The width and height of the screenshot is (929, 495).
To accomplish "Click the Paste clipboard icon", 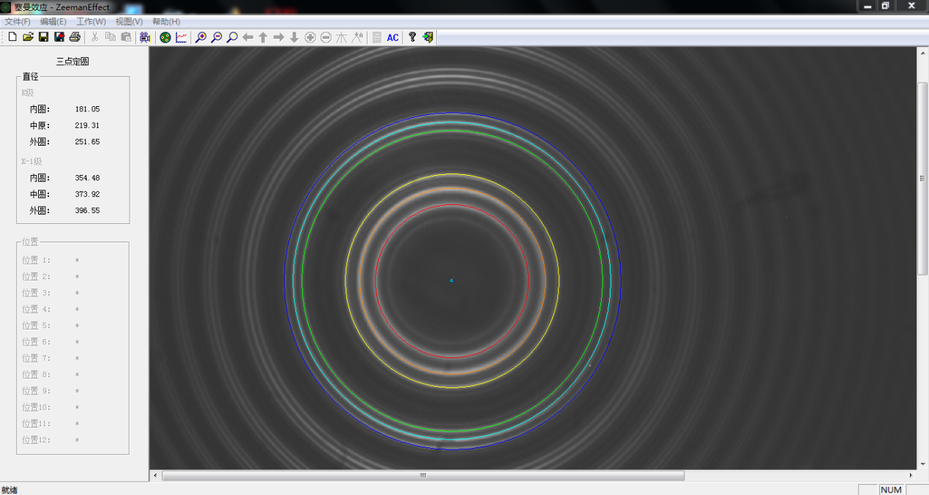I will (126, 37).
